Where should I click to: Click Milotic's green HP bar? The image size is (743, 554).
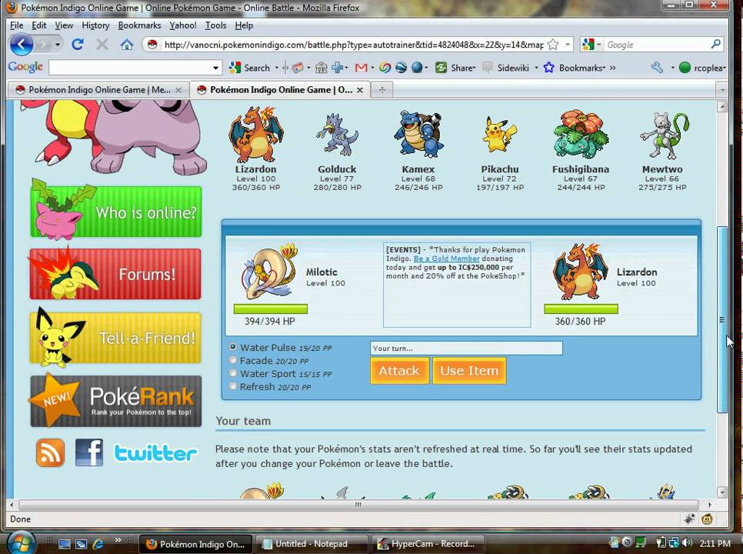coord(271,309)
